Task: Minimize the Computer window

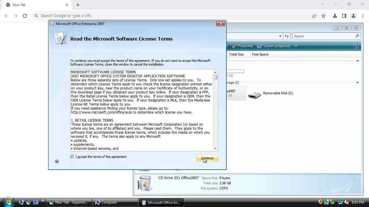Action: (337, 28)
